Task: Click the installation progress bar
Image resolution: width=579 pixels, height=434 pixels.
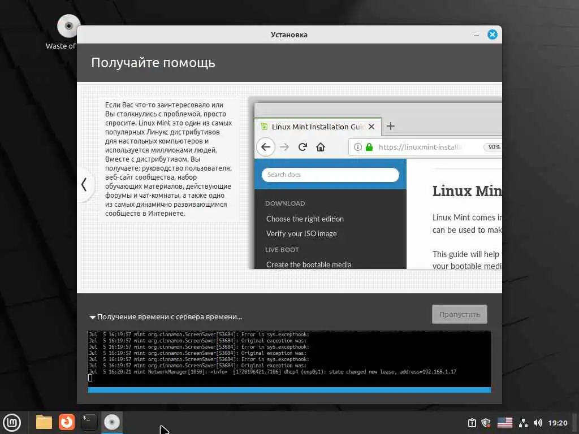Action: (x=289, y=390)
